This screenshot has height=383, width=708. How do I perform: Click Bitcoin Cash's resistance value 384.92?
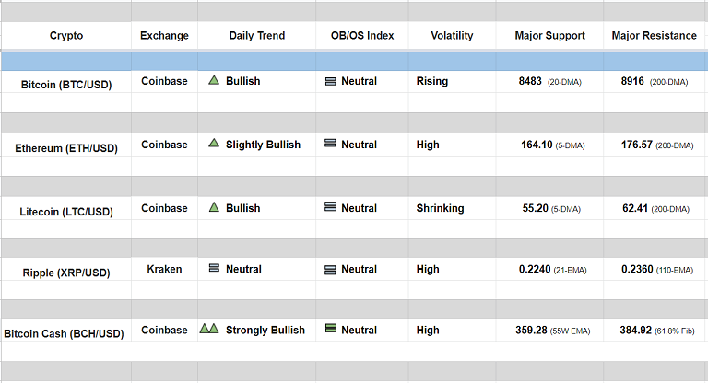click(636, 329)
